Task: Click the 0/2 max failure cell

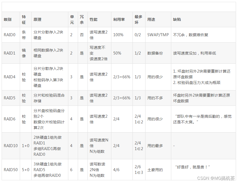Action: (139, 35)
